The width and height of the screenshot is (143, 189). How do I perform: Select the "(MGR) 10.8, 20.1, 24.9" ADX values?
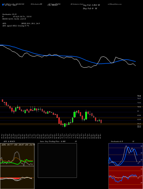click(x=30, y=23)
